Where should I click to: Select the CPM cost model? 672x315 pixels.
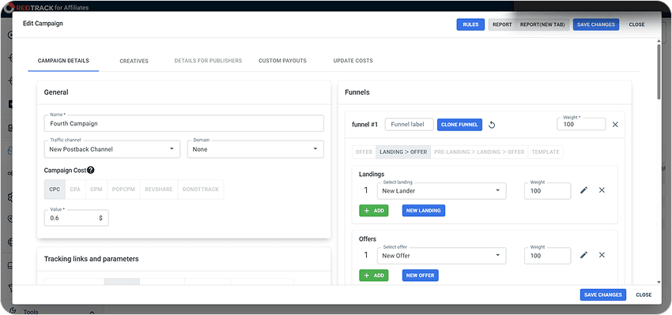click(96, 189)
